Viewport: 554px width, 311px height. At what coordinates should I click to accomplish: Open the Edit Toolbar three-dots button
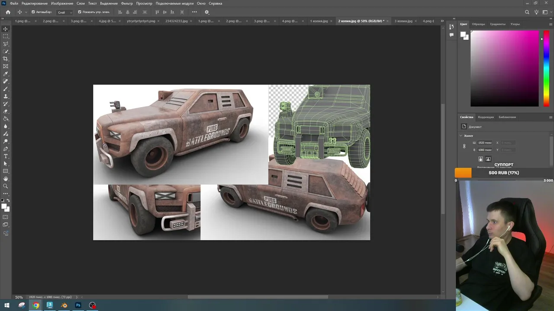tap(6, 194)
